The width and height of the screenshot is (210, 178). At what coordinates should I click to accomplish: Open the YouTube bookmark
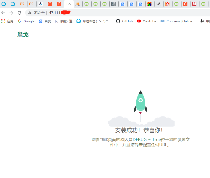click(x=146, y=21)
